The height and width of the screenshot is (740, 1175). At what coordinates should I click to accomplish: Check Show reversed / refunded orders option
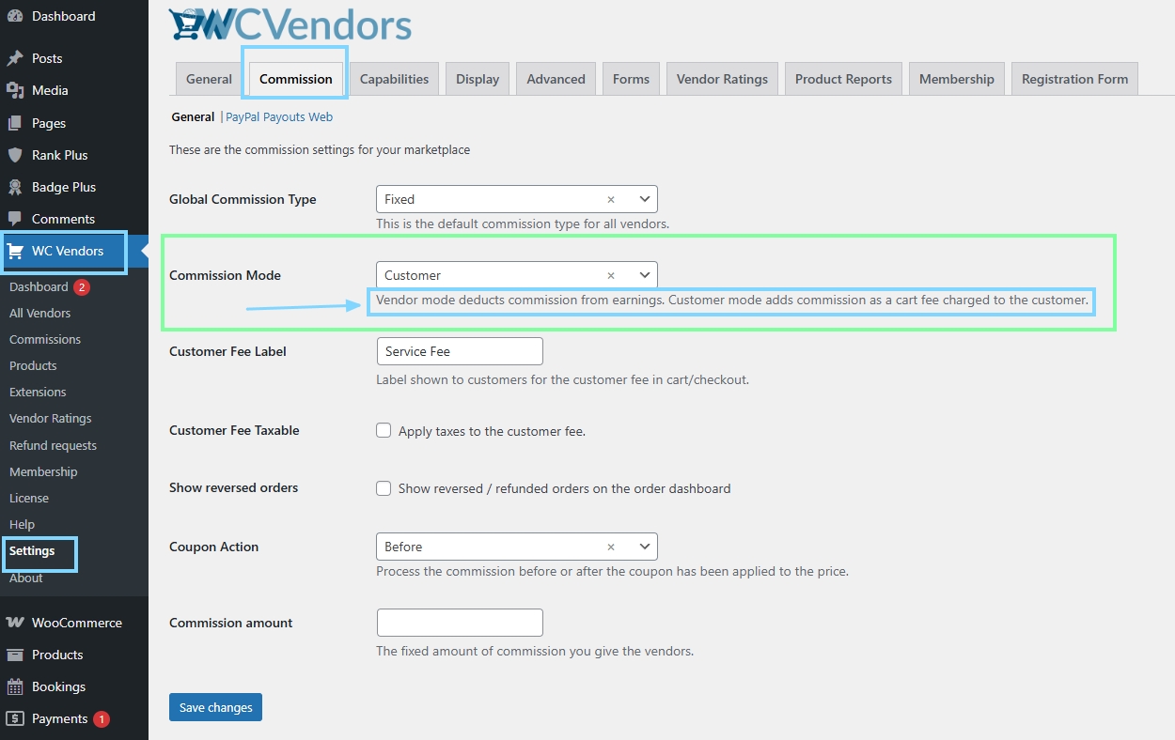point(384,488)
